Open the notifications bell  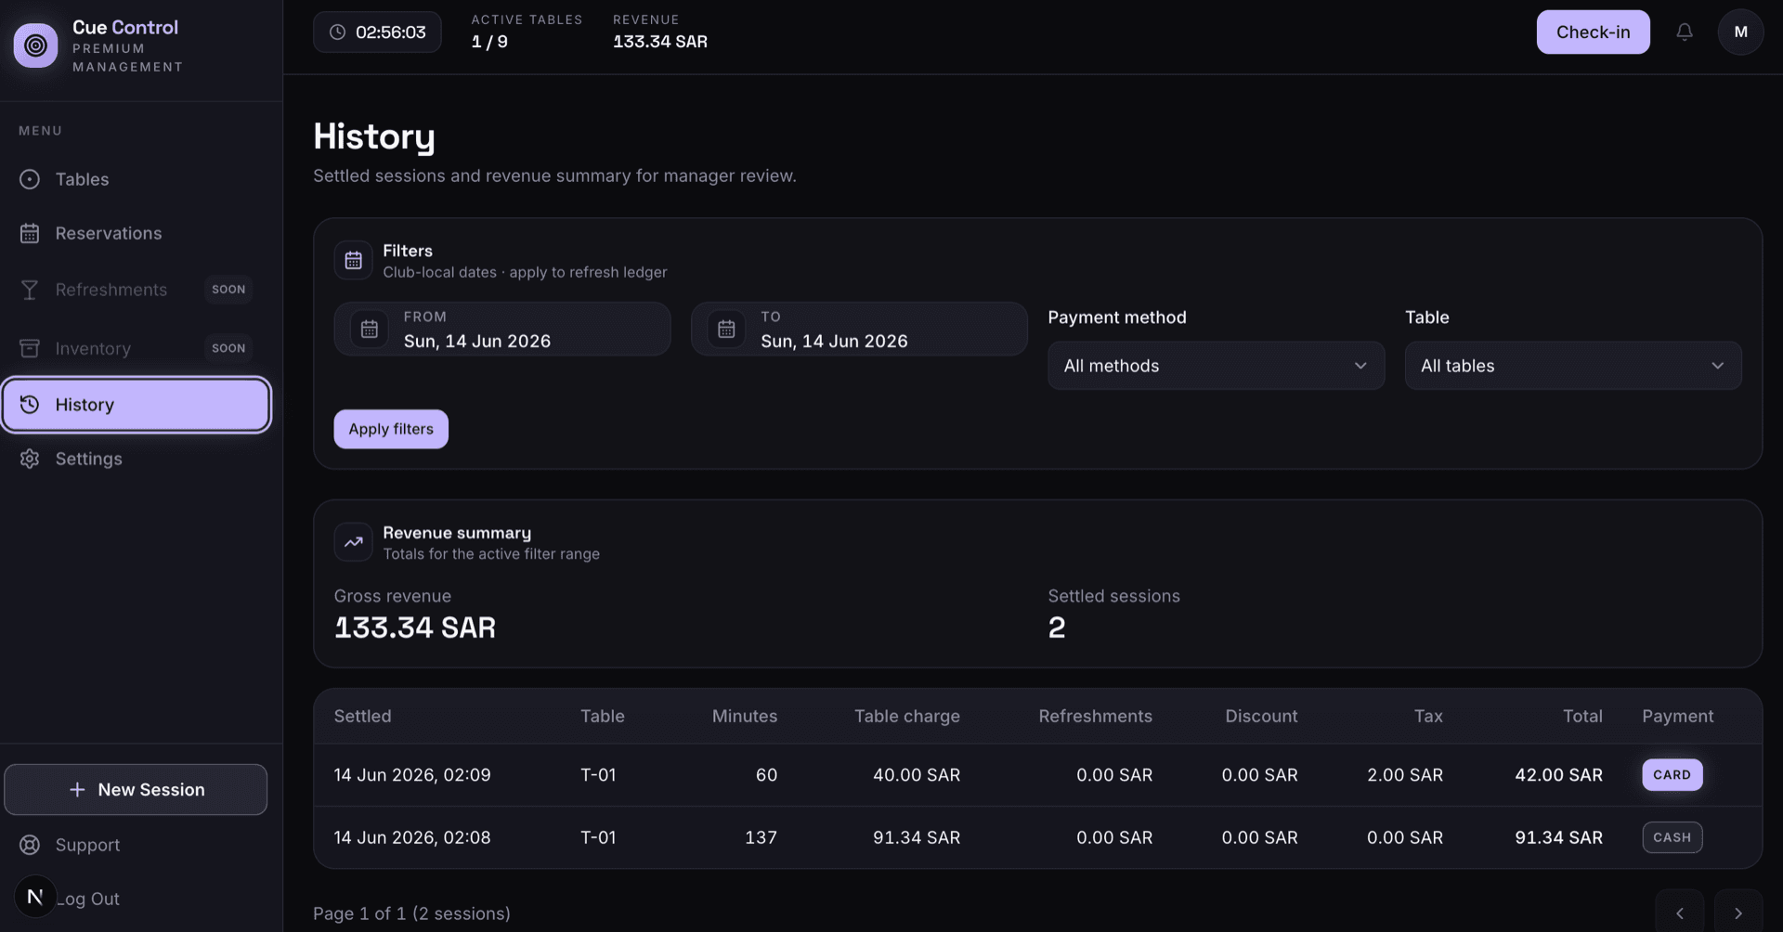pyautogui.click(x=1684, y=32)
